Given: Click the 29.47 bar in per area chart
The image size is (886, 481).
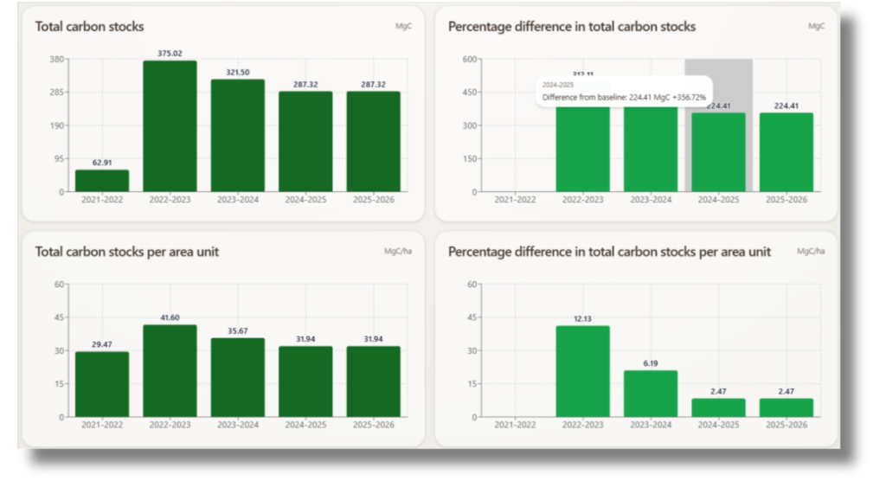Looking at the screenshot, I should pyautogui.click(x=102, y=384).
